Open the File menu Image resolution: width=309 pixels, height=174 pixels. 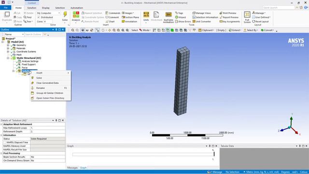click(6, 8)
